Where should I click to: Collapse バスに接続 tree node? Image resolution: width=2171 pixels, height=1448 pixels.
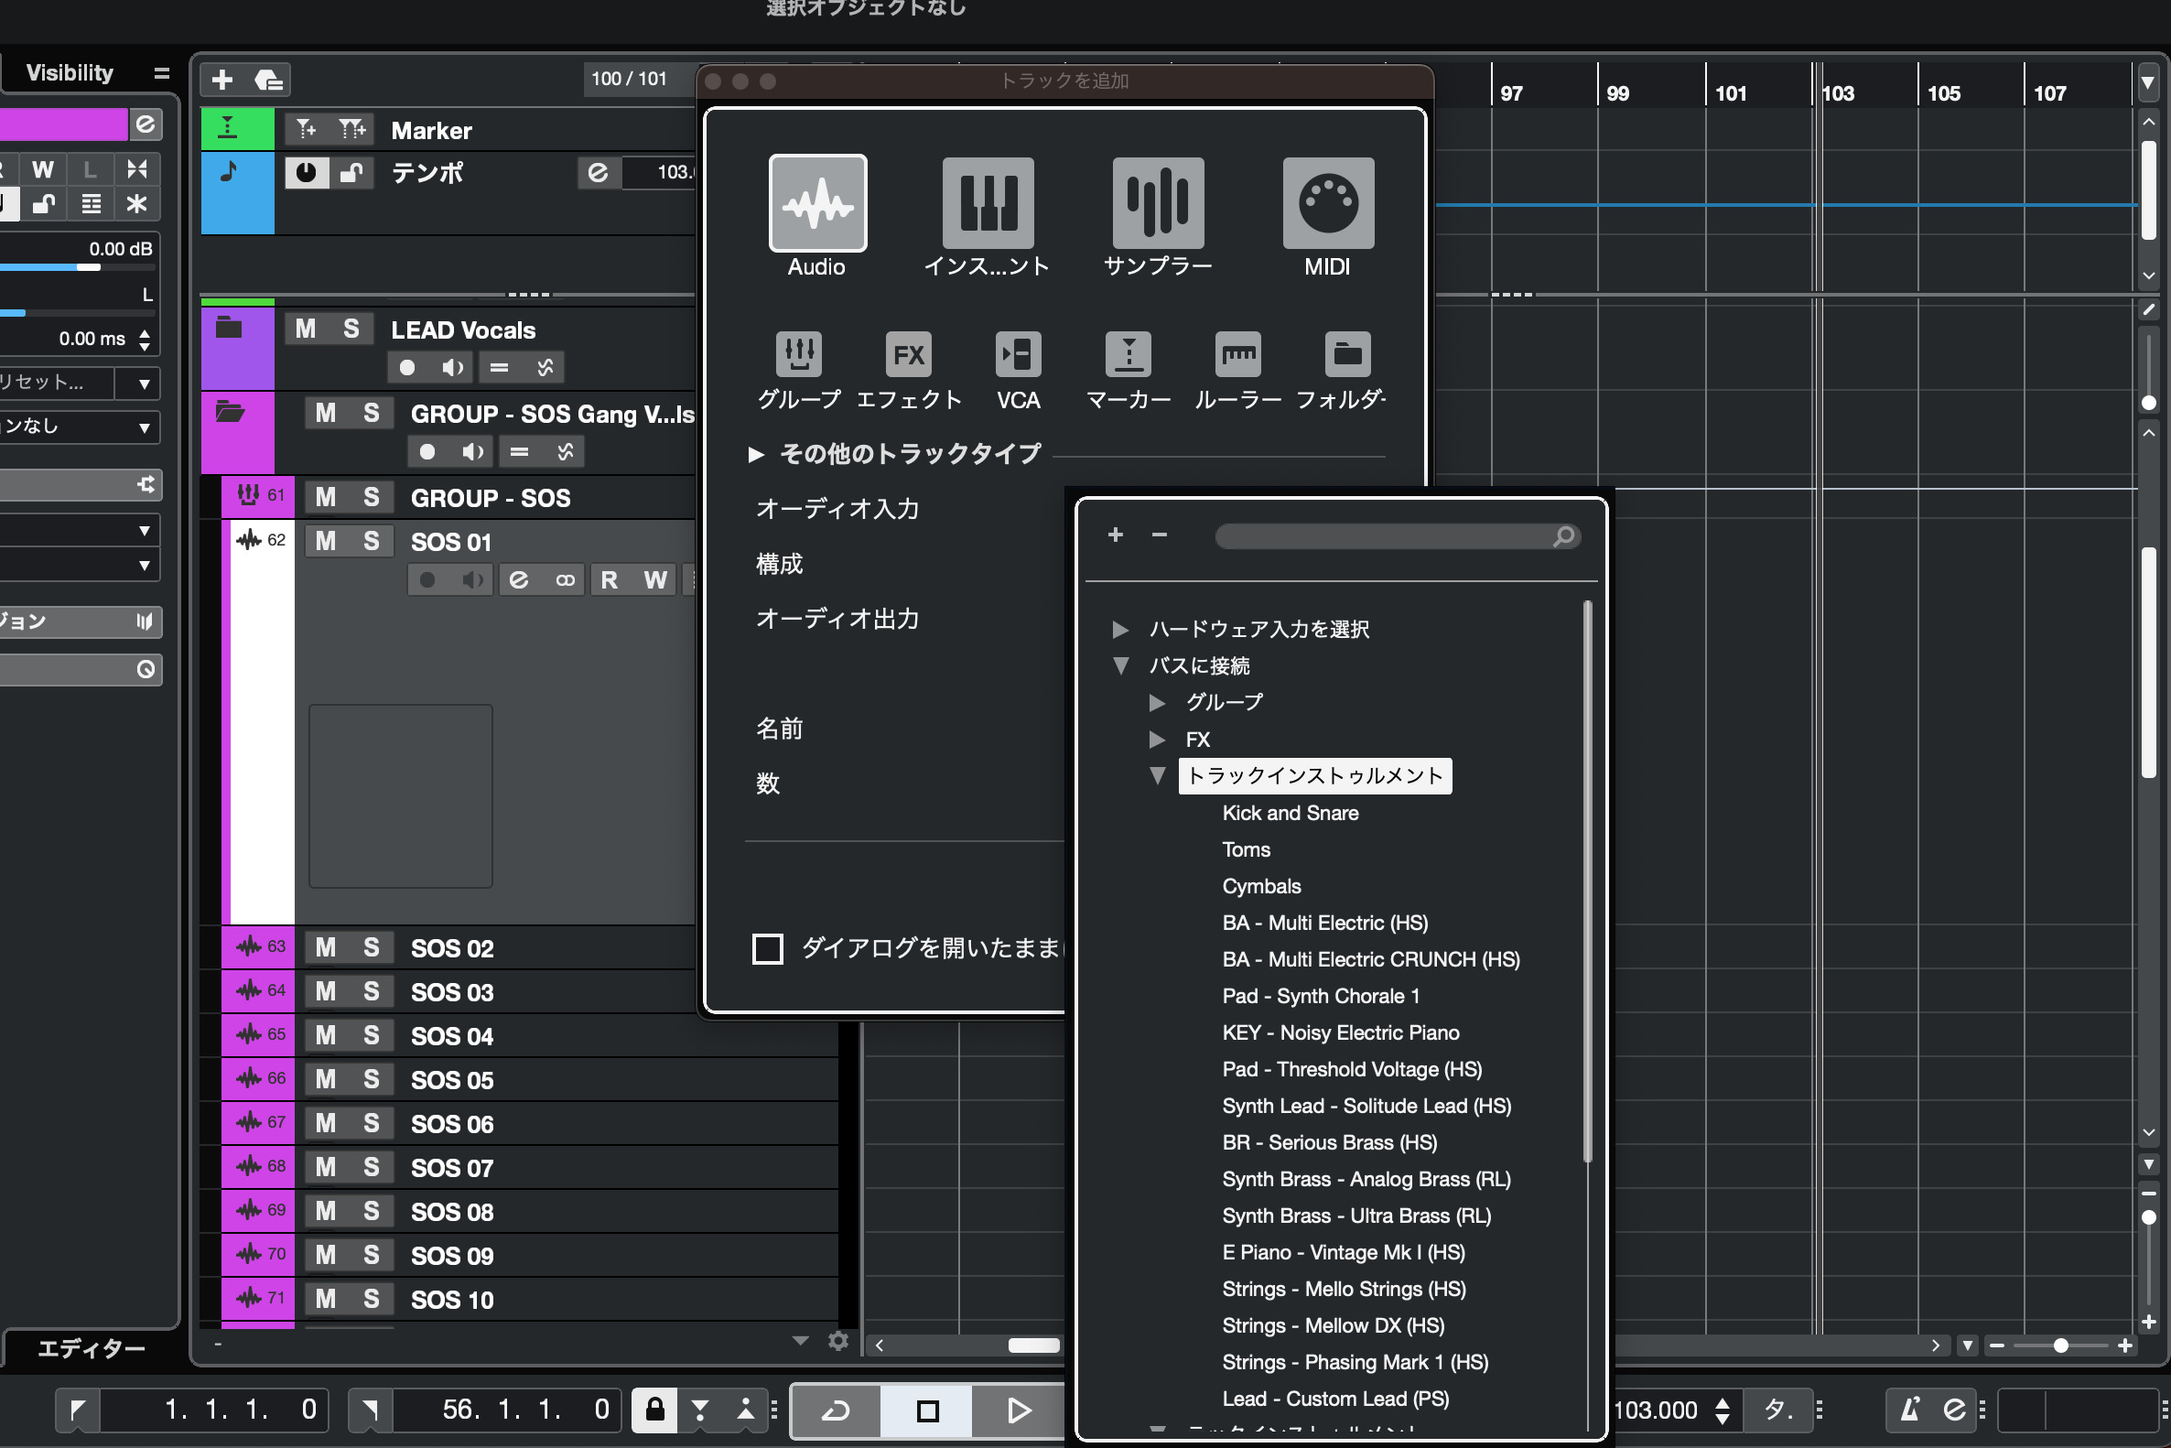pyautogui.click(x=1121, y=665)
